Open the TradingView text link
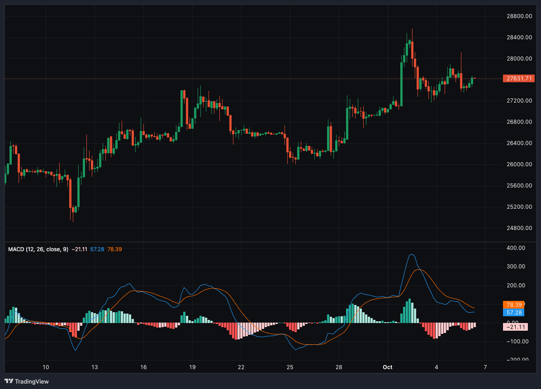541x389 pixels. point(32,381)
